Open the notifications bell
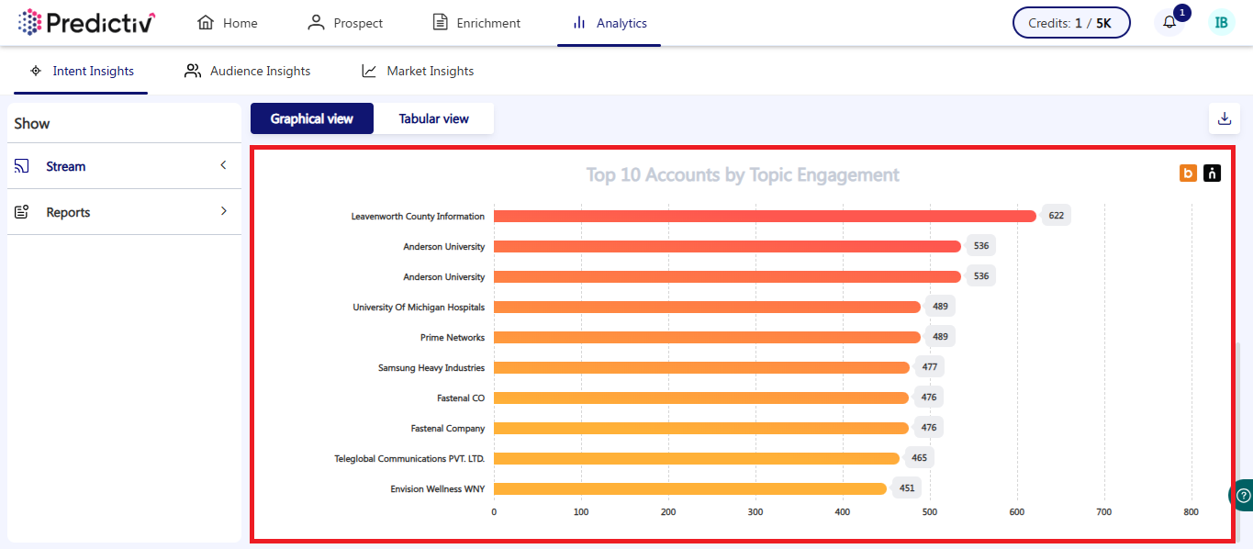The image size is (1253, 549). [x=1169, y=23]
